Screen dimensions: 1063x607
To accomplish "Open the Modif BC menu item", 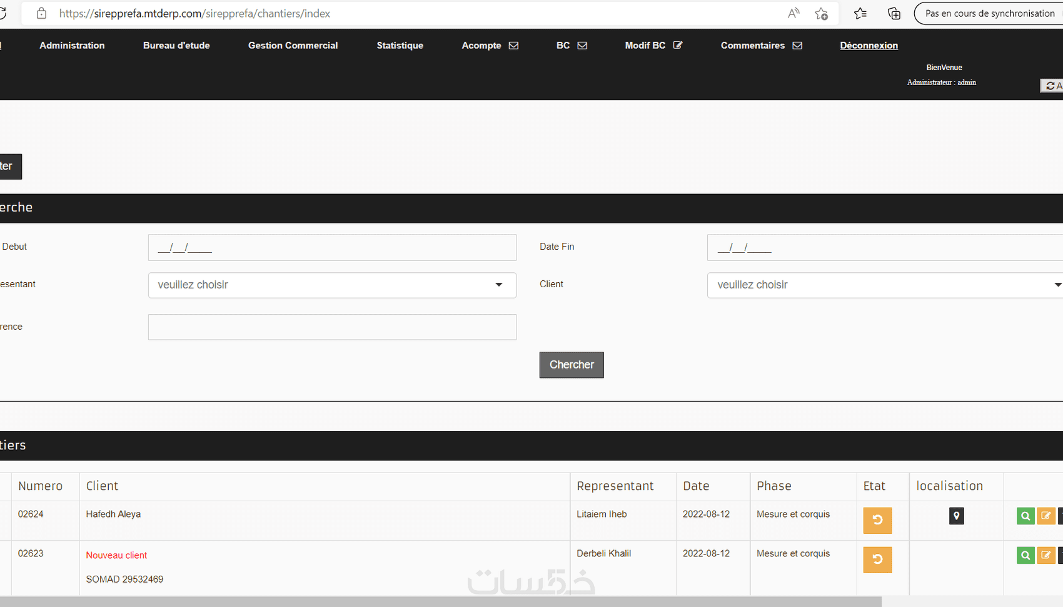I will point(645,45).
